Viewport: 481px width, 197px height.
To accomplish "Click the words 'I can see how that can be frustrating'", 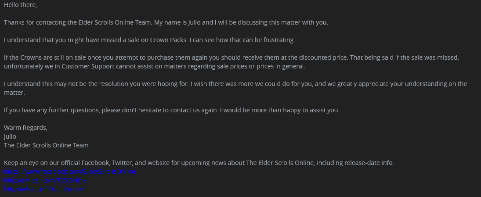I will click(x=242, y=40).
